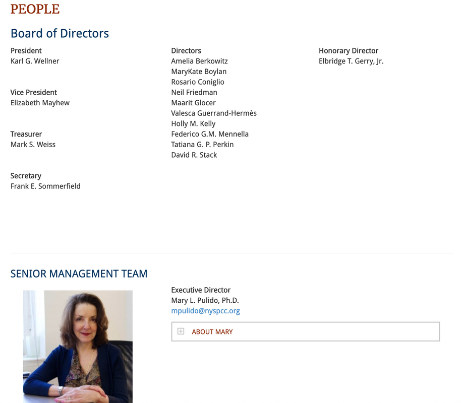Select the name Federico G.M. Mennella
462x403 pixels.
[x=210, y=134]
